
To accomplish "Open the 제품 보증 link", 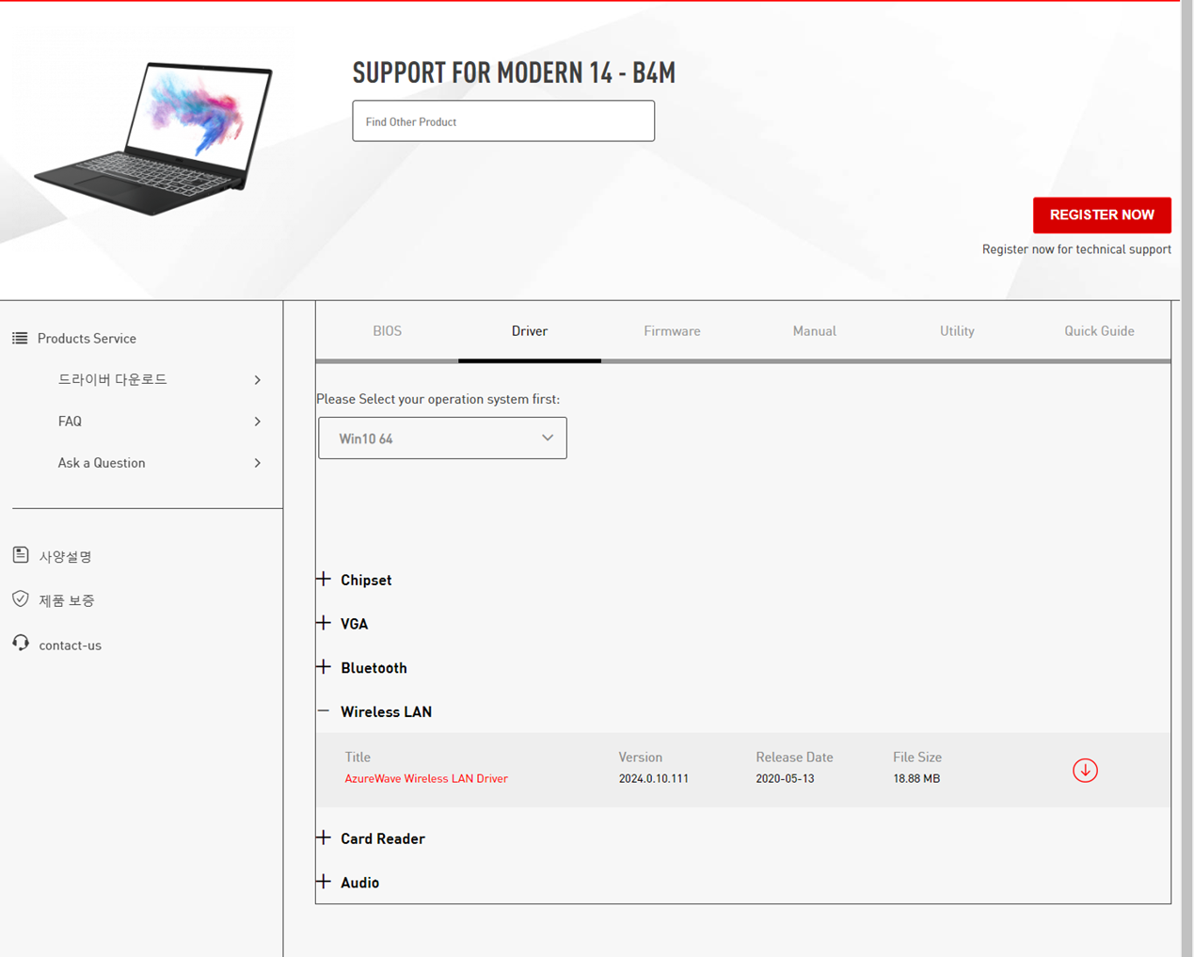I will point(67,600).
